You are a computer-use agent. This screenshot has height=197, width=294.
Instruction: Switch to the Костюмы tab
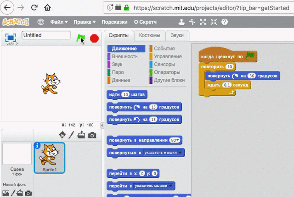coord(149,36)
